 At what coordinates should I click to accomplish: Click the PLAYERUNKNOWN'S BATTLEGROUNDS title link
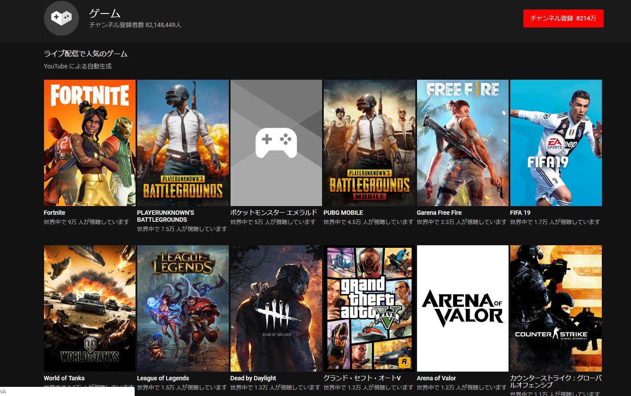[166, 216]
